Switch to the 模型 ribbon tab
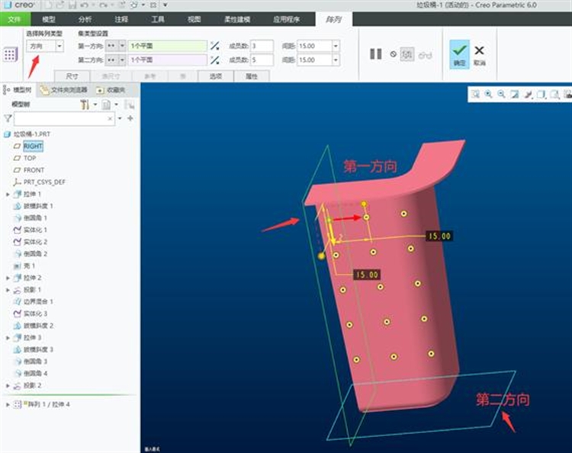The image size is (572, 453). point(49,19)
